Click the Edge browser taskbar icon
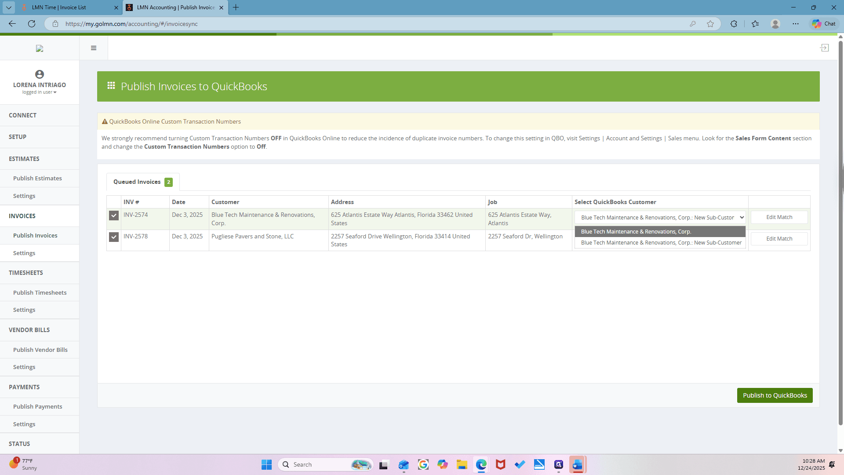This screenshot has width=844, height=475. [481, 464]
